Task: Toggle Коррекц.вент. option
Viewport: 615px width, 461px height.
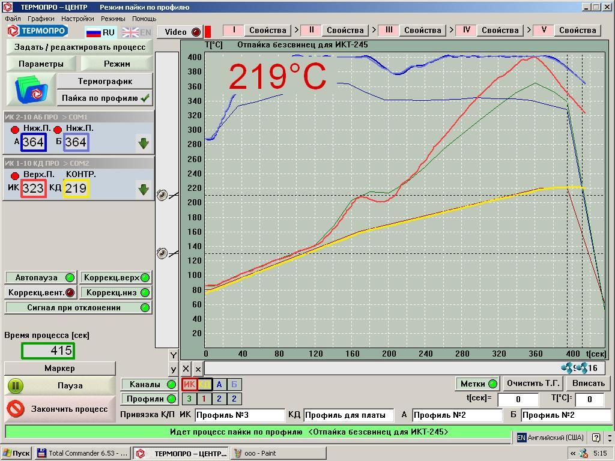Action: click(x=41, y=292)
